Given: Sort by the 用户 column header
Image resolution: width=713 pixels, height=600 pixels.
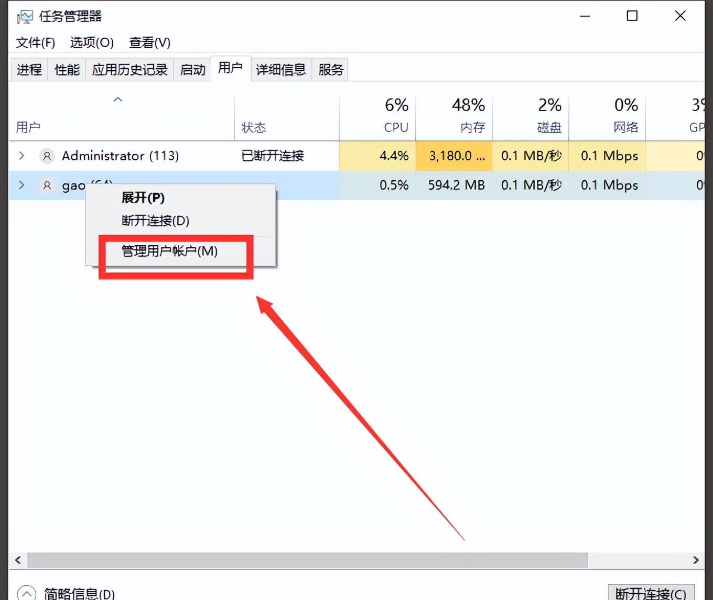Looking at the screenshot, I should (x=122, y=118).
